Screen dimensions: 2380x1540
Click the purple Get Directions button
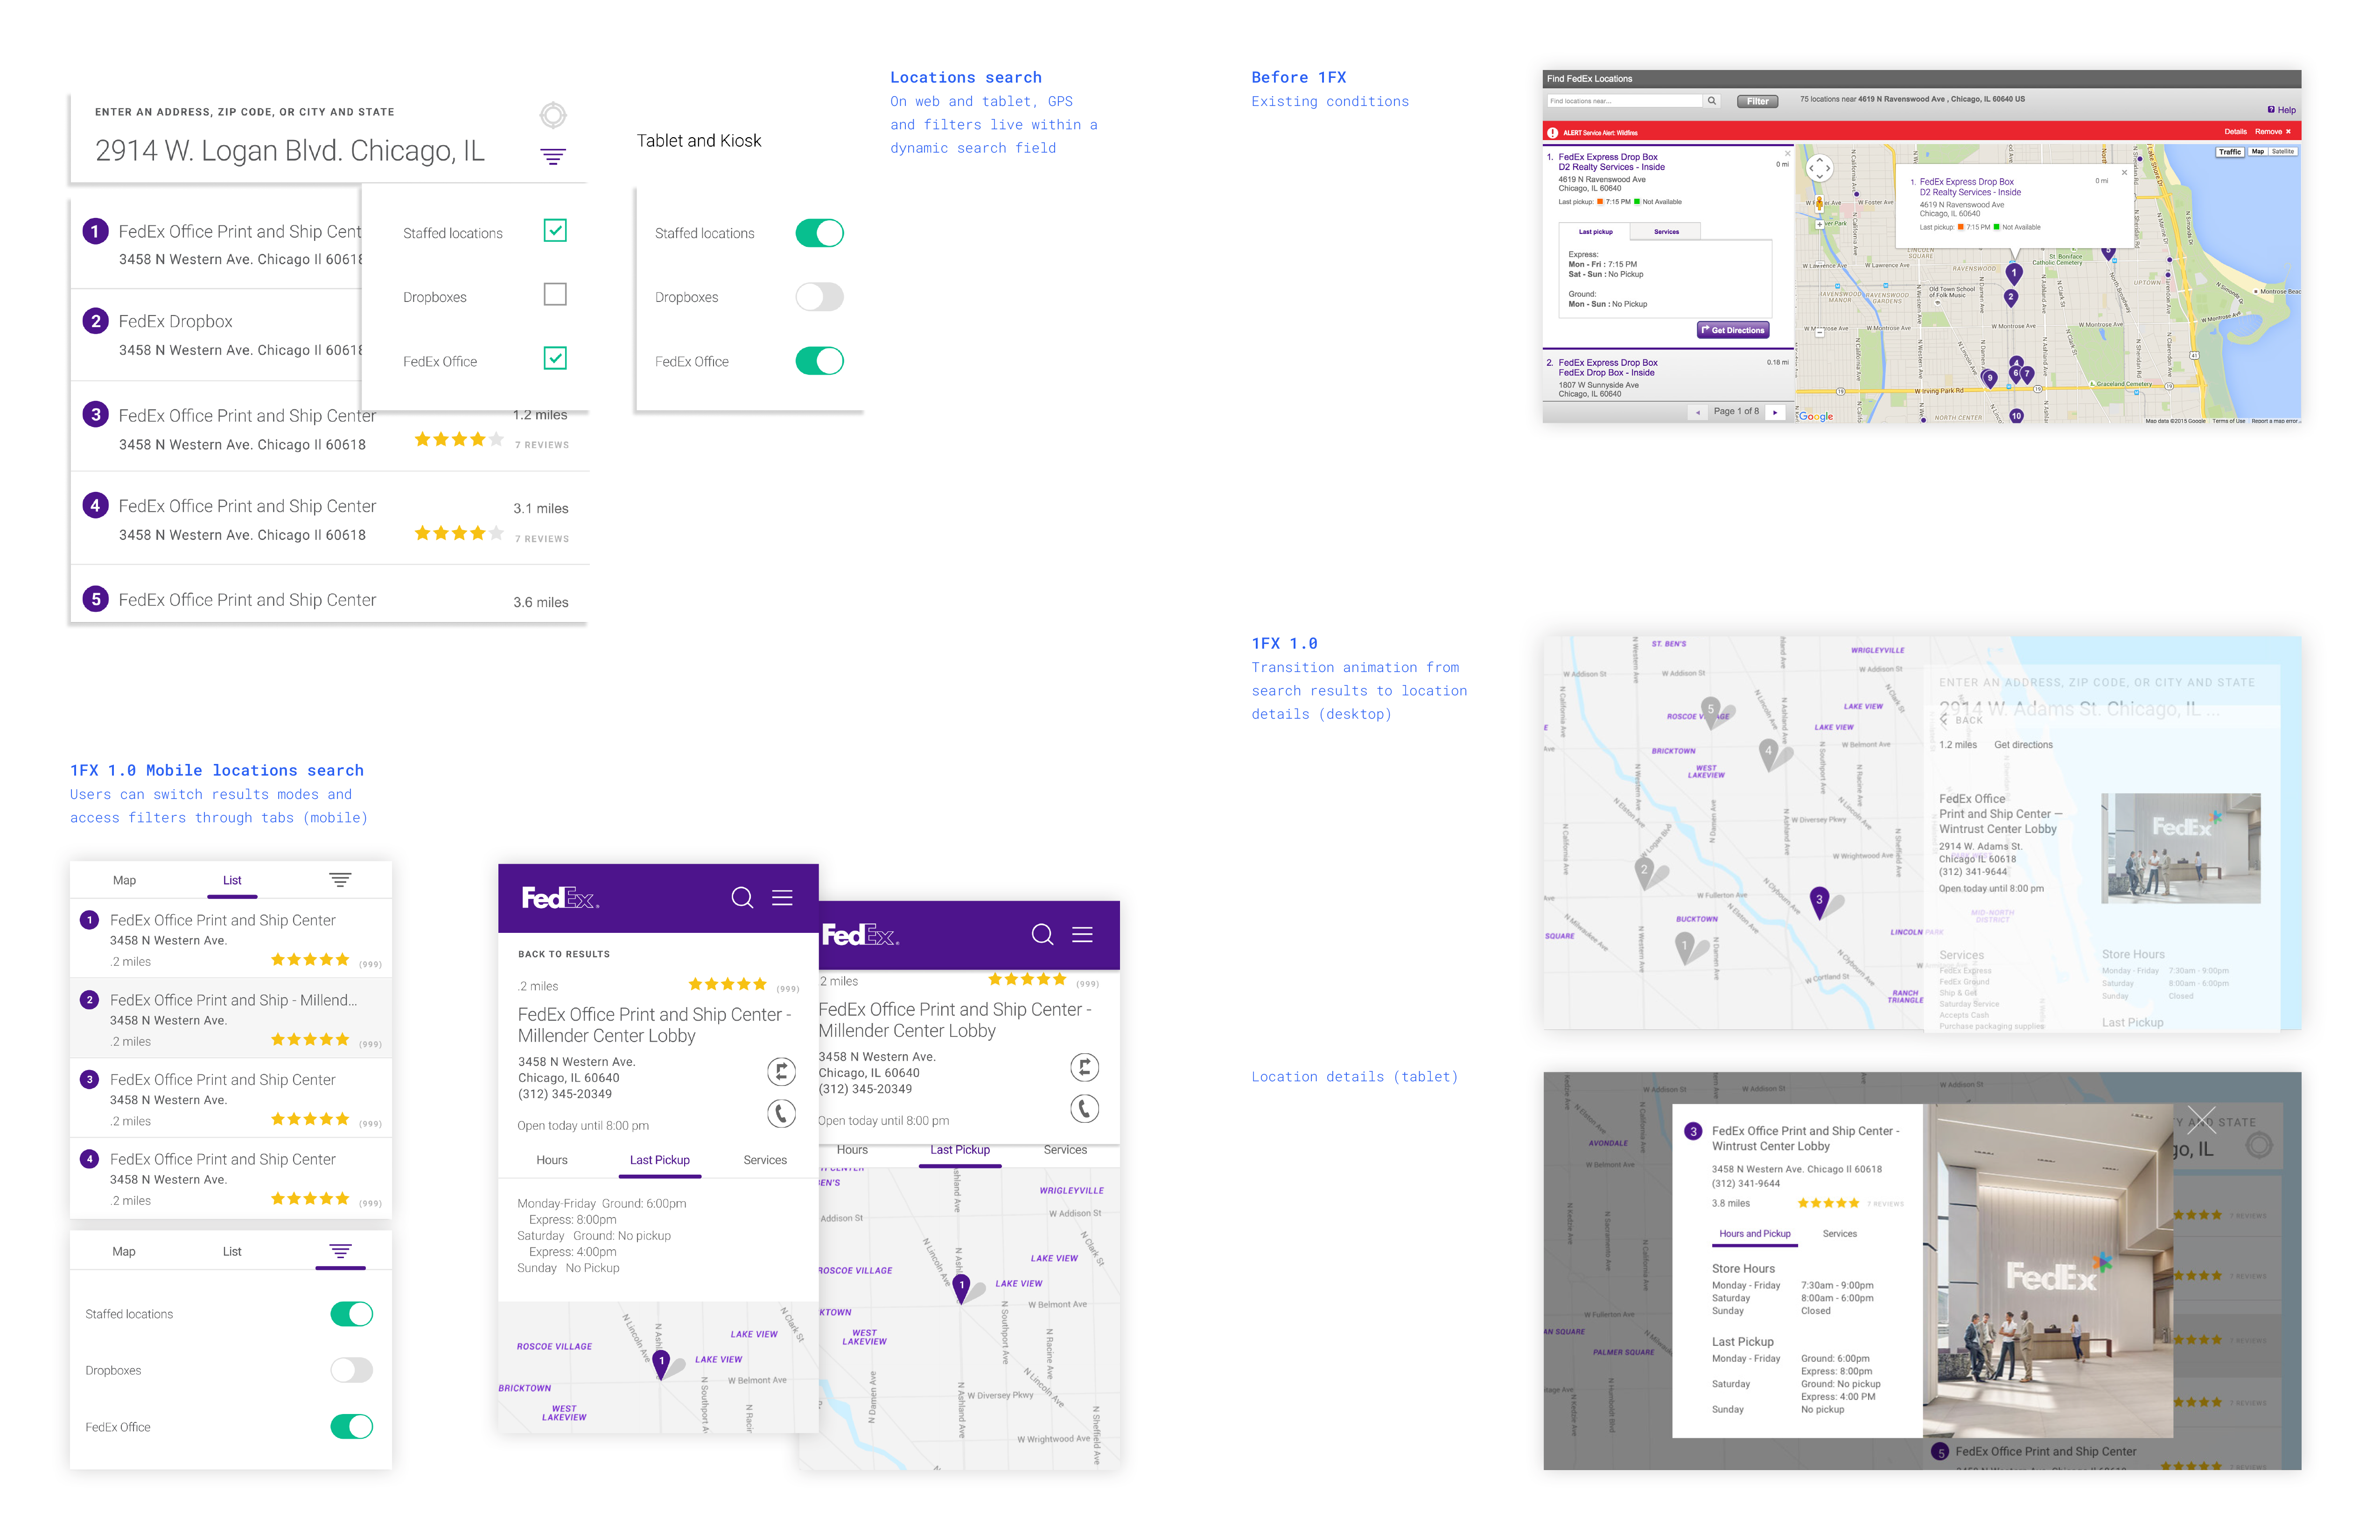[x=1733, y=330]
